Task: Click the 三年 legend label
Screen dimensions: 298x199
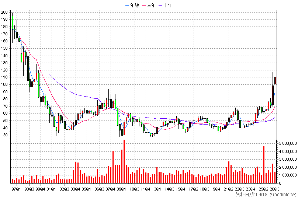Action: pos(151,5)
